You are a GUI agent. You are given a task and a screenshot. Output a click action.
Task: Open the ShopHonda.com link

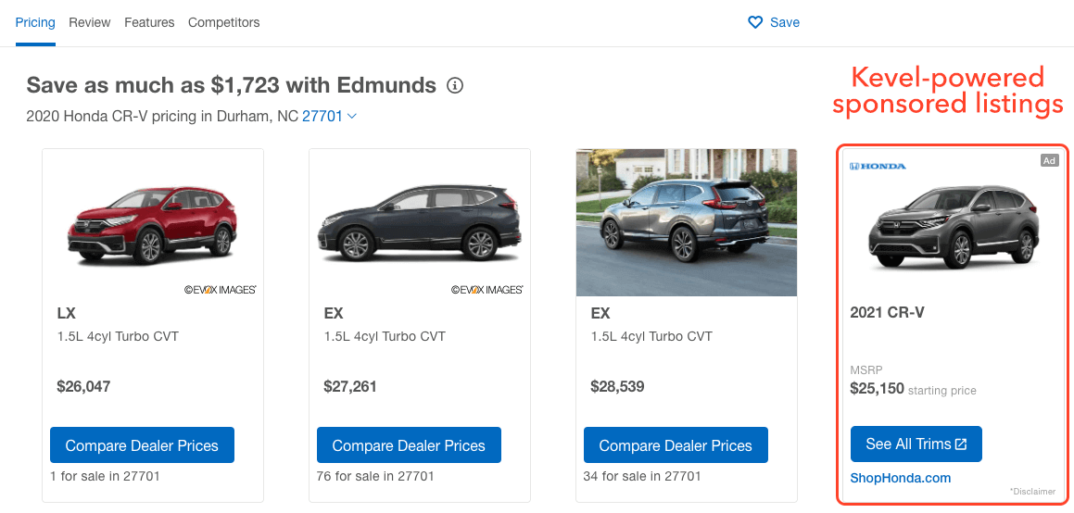click(x=901, y=478)
